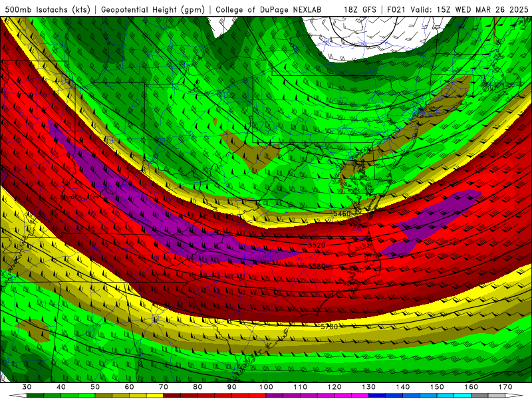This screenshot has width=532, height=399.
Task: Click the 50 value on the color scale
Action: (95, 387)
